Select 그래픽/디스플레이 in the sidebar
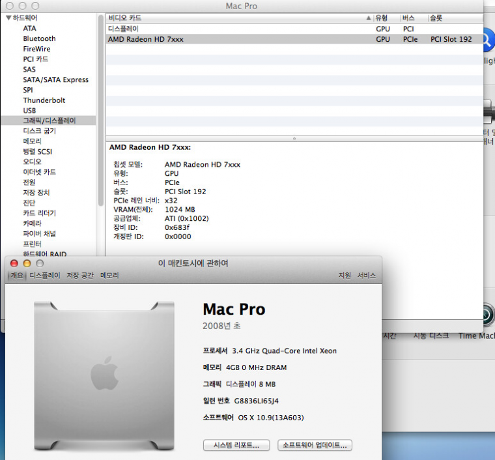 [x=49, y=121]
